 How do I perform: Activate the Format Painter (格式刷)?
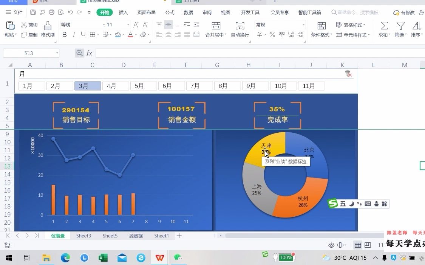pyautogui.click(x=48, y=29)
